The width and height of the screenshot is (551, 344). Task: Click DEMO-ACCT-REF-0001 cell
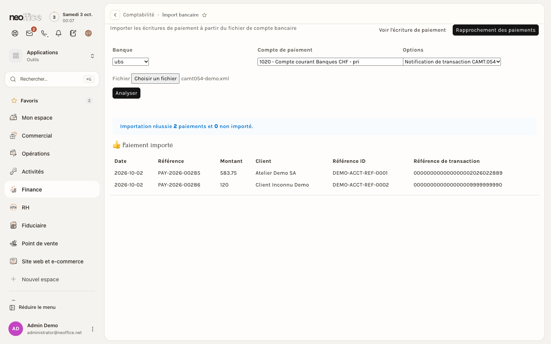(x=360, y=173)
